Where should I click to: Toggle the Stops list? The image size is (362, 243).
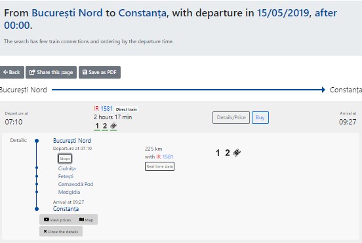pos(65,159)
